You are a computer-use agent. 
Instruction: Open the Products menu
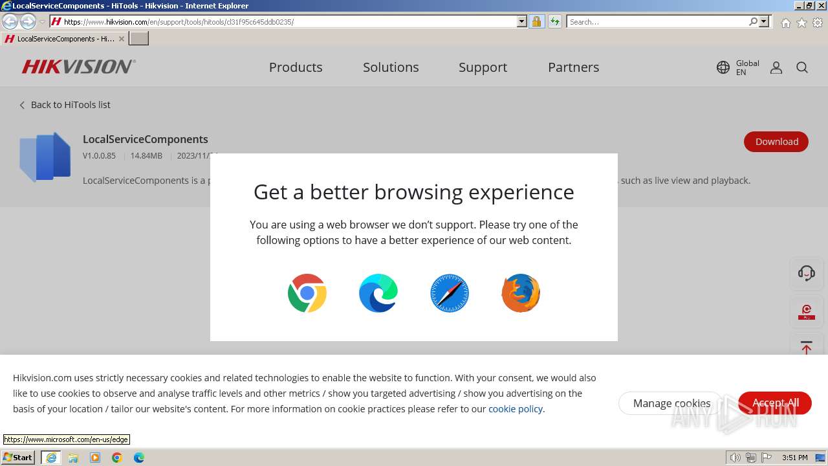point(296,67)
